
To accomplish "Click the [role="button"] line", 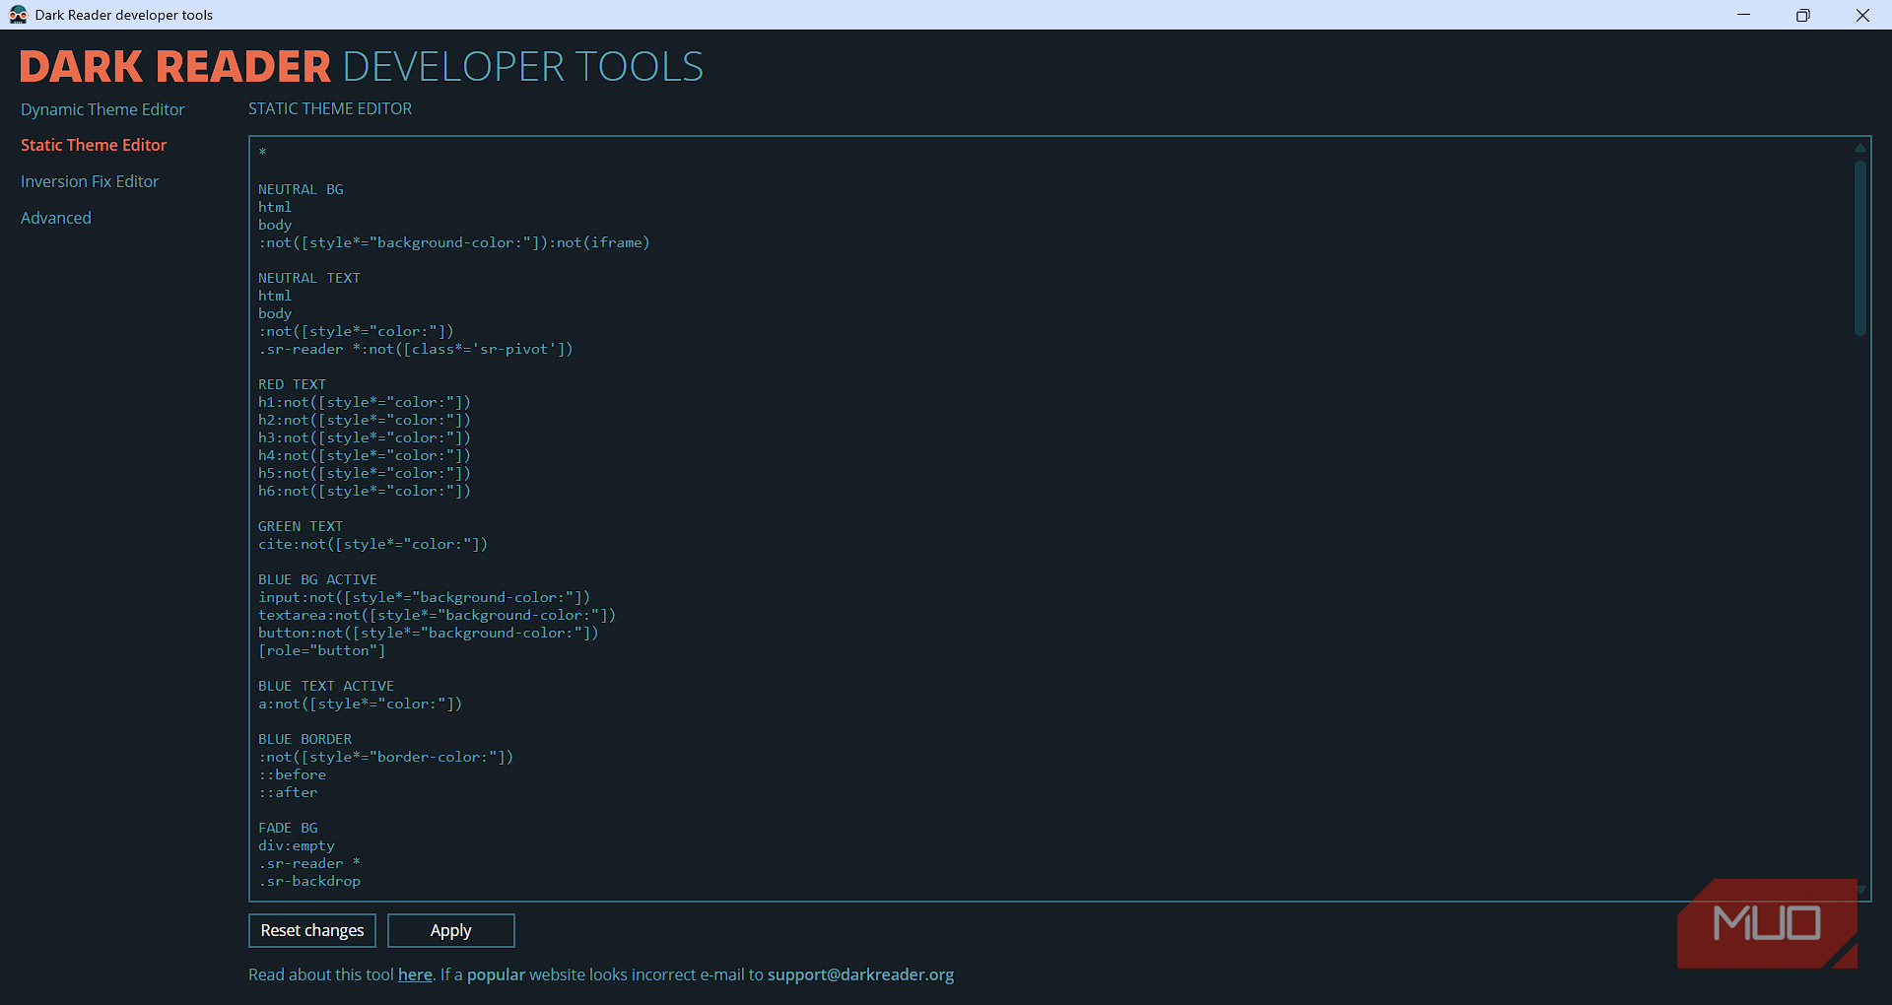I will (x=322, y=650).
